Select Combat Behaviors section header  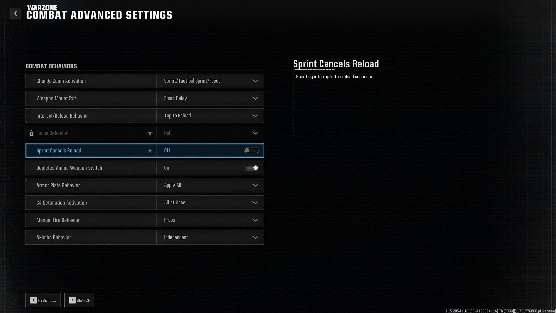(x=51, y=66)
